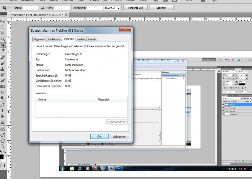Select the Zoom magnifier tool
This screenshot has width=252, height=179.
3,146
